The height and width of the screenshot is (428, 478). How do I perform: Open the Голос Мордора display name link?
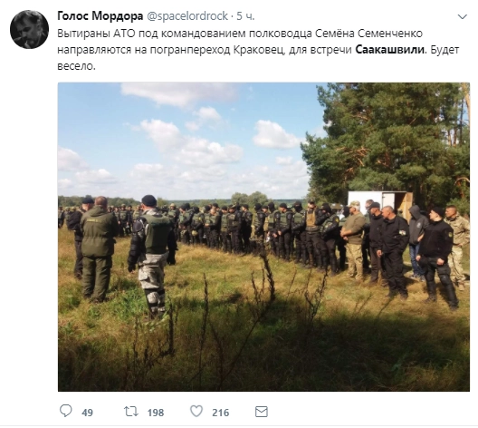(x=100, y=16)
